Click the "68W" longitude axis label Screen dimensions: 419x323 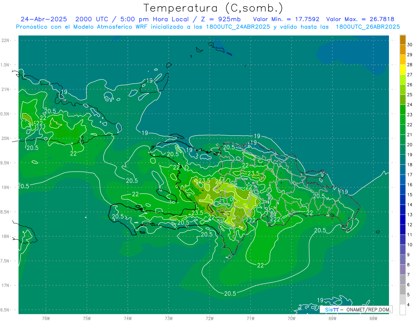click(373, 318)
